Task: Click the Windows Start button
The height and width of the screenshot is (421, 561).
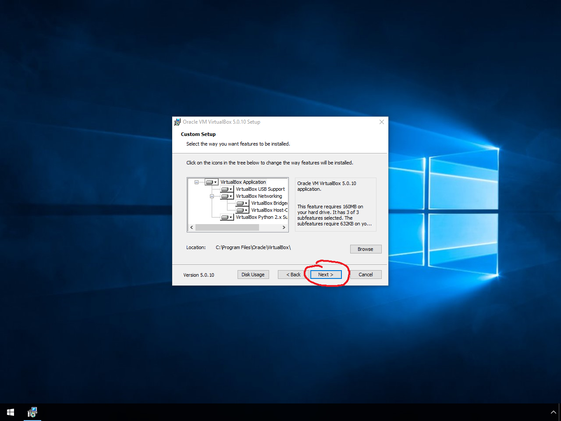Action: click(11, 412)
